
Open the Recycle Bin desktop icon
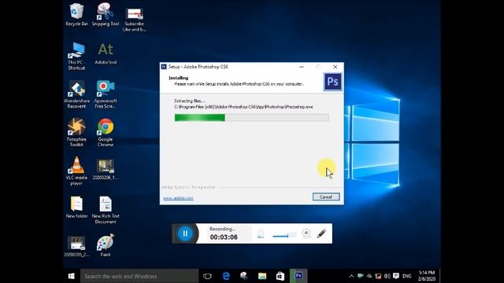tap(76, 14)
